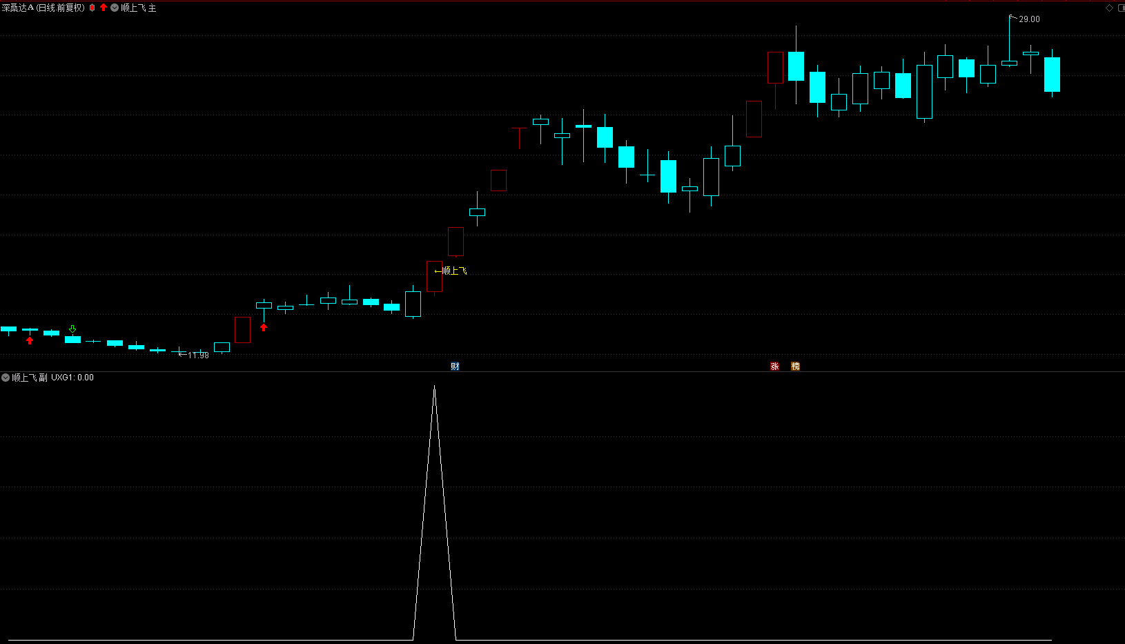Viewport: 1125px width, 644px height.
Task: Click the 深桑达A (日线.前复权) chart title
Action: pyautogui.click(x=43, y=8)
